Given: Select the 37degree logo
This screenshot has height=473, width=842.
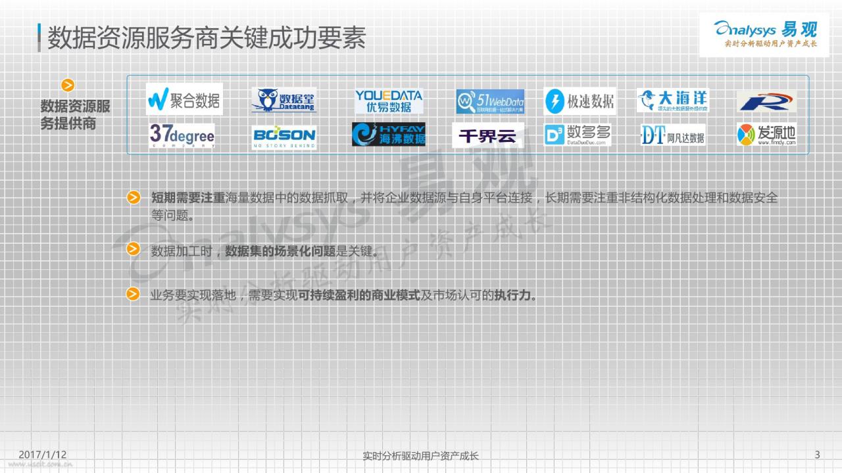Looking at the screenshot, I should 182,135.
